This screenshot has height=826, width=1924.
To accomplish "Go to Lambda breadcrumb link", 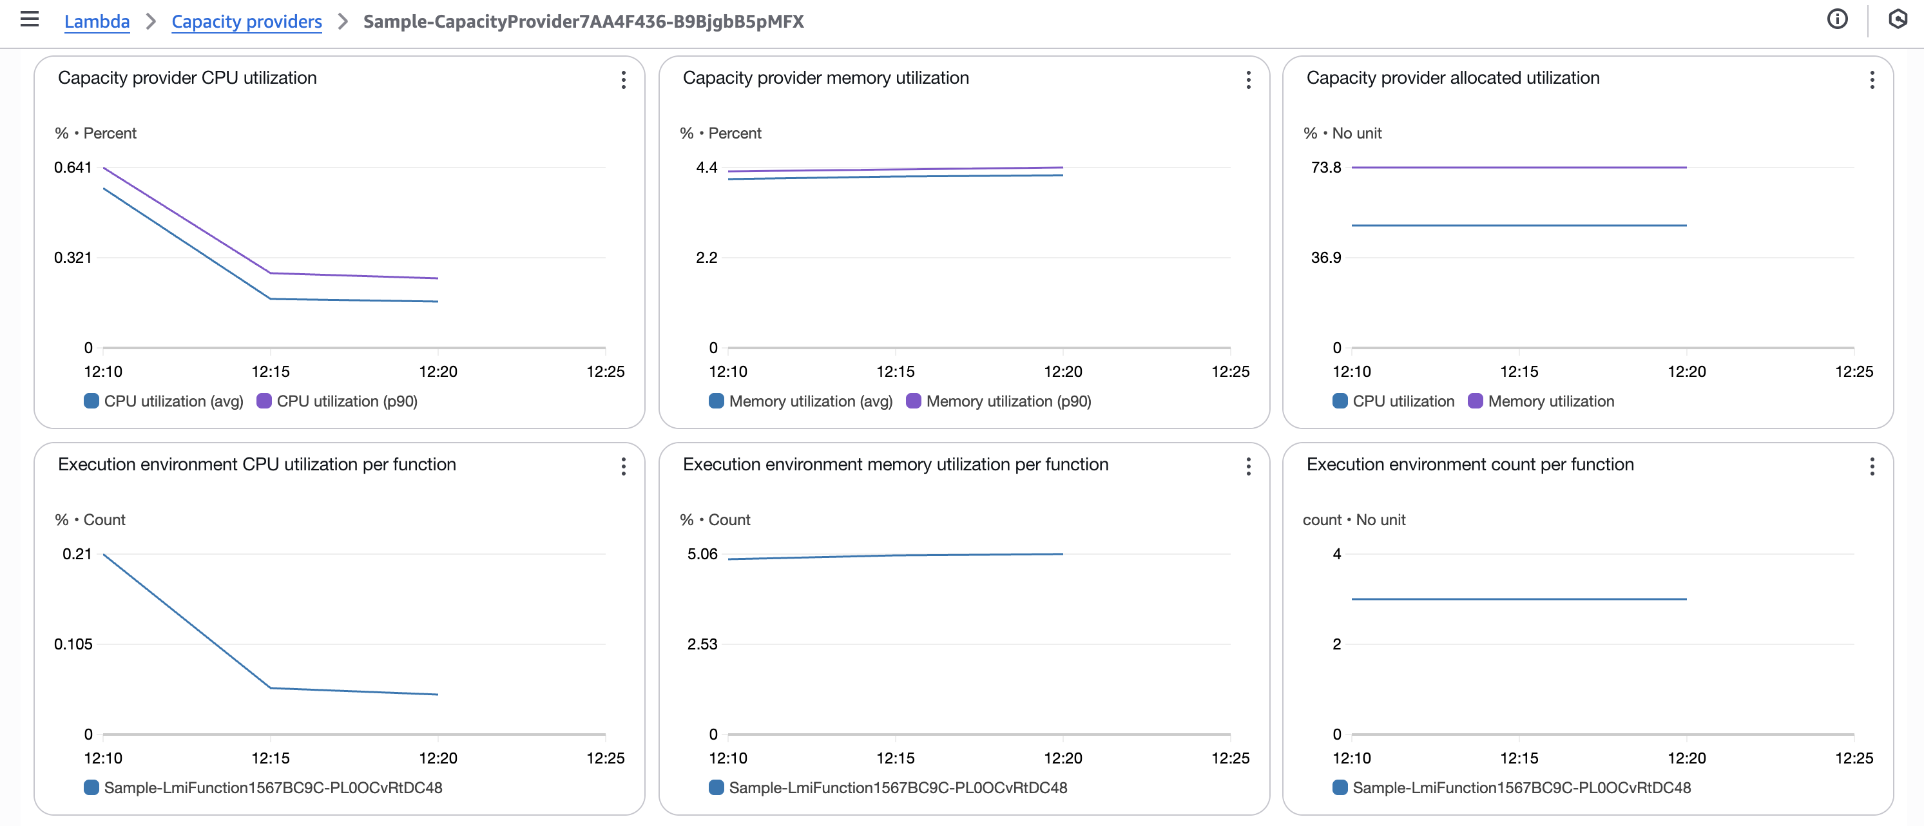I will pyautogui.click(x=97, y=22).
